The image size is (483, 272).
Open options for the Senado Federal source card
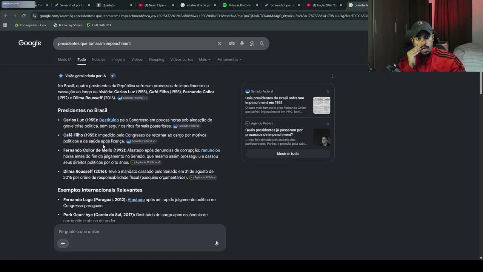click(328, 91)
